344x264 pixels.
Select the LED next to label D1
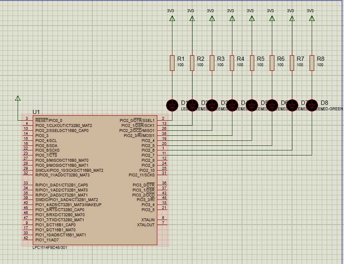coord(172,105)
